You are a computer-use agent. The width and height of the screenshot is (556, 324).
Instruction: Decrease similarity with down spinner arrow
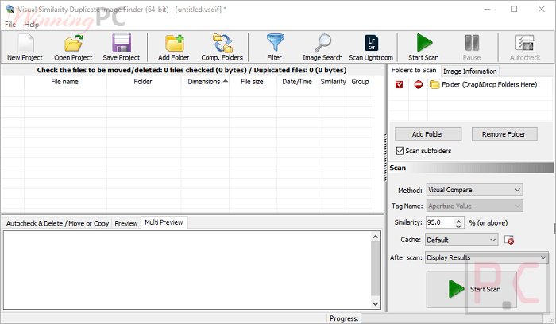(458, 226)
